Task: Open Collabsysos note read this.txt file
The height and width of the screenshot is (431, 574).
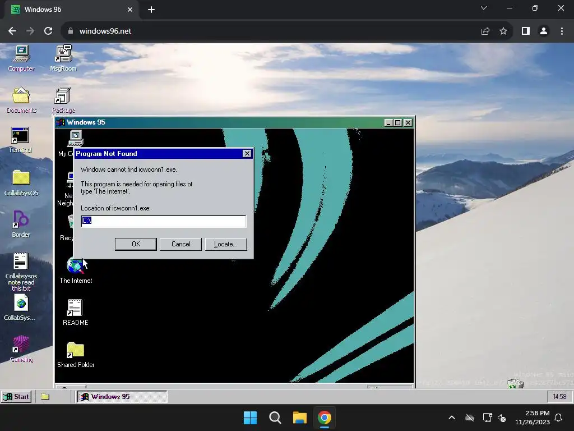Action: point(21,272)
